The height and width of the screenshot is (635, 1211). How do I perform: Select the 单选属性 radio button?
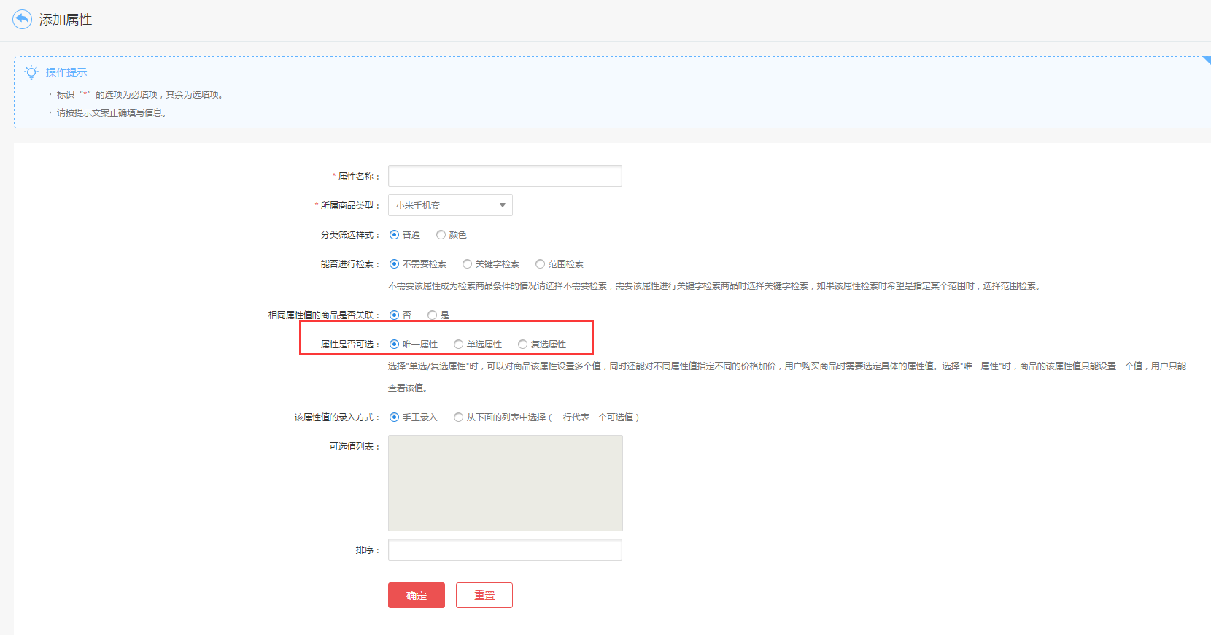point(458,345)
